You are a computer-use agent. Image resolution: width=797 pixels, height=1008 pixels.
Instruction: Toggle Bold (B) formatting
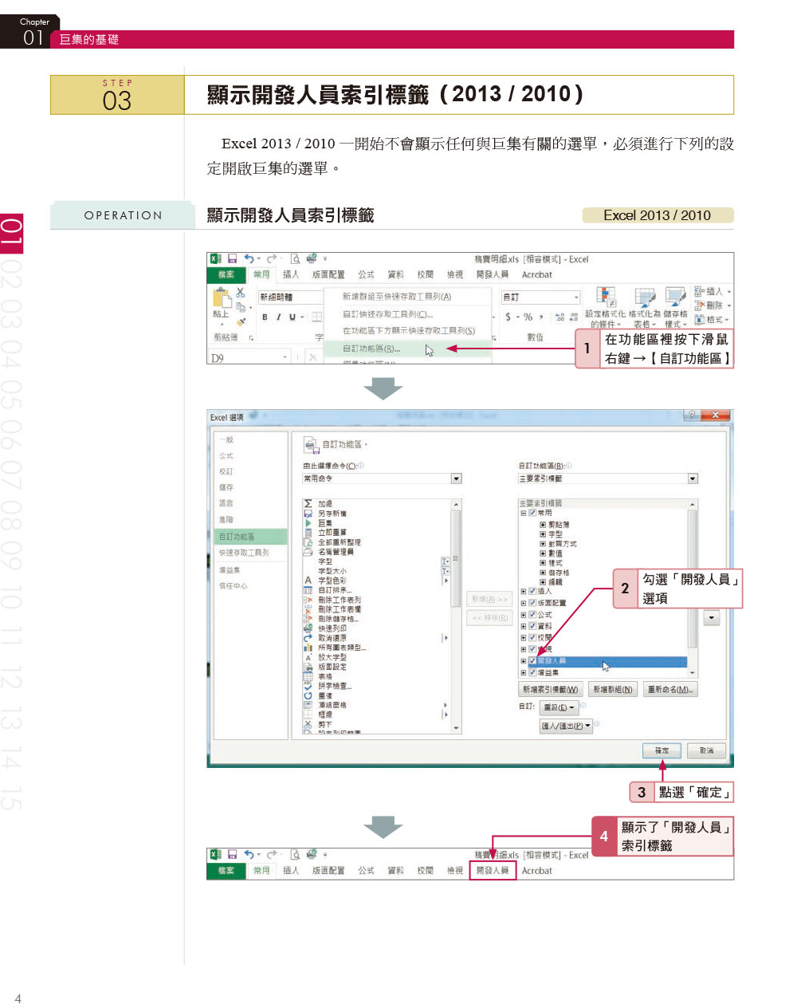(x=265, y=317)
